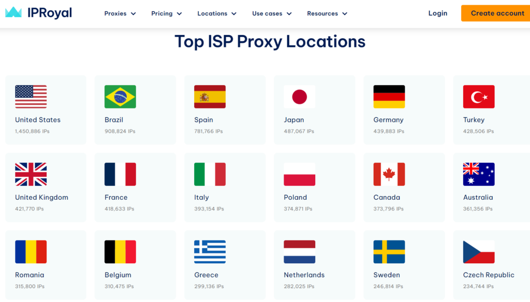
Task: Select the United Kingdom flag icon
Action: (x=31, y=174)
